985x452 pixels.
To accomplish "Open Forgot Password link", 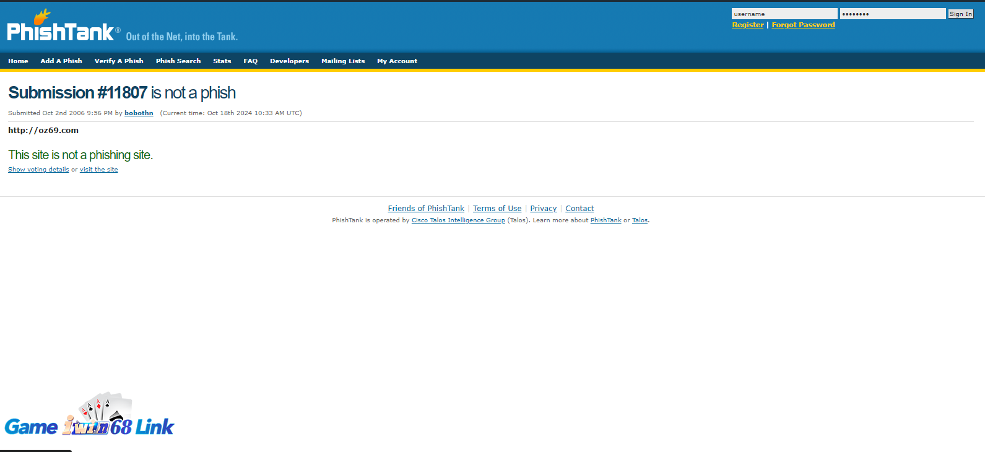I will [803, 25].
